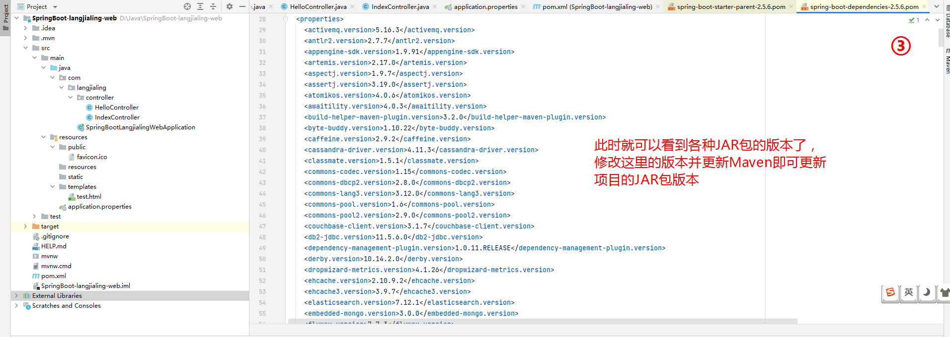The image size is (950, 337).
Task: Open the Project view dropdown arrow
Action: (55, 7)
